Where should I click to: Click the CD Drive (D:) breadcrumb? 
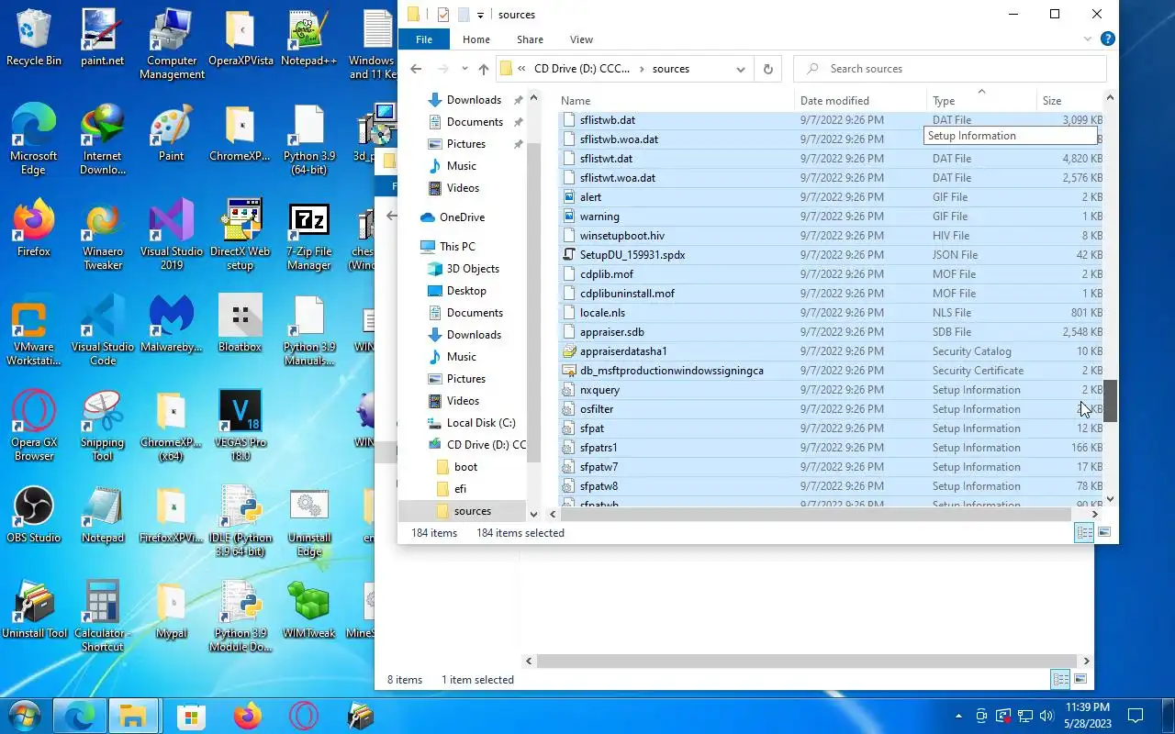[x=582, y=69]
